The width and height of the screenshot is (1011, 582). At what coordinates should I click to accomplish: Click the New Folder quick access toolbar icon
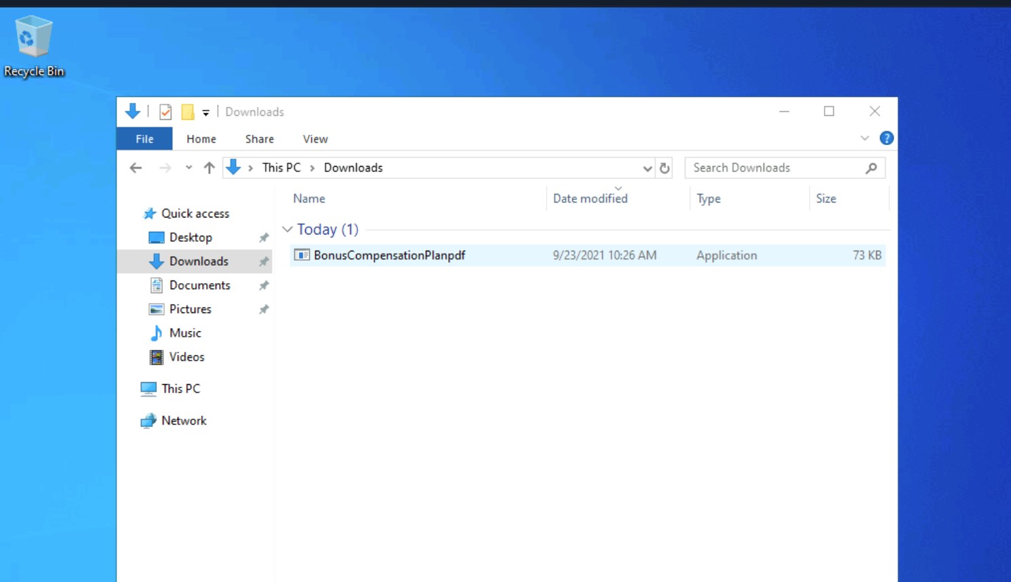[x=188, y=112]
